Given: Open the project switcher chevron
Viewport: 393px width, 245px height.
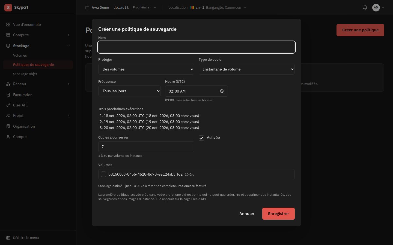Looking at the screenshot, I should click(155, 8).
